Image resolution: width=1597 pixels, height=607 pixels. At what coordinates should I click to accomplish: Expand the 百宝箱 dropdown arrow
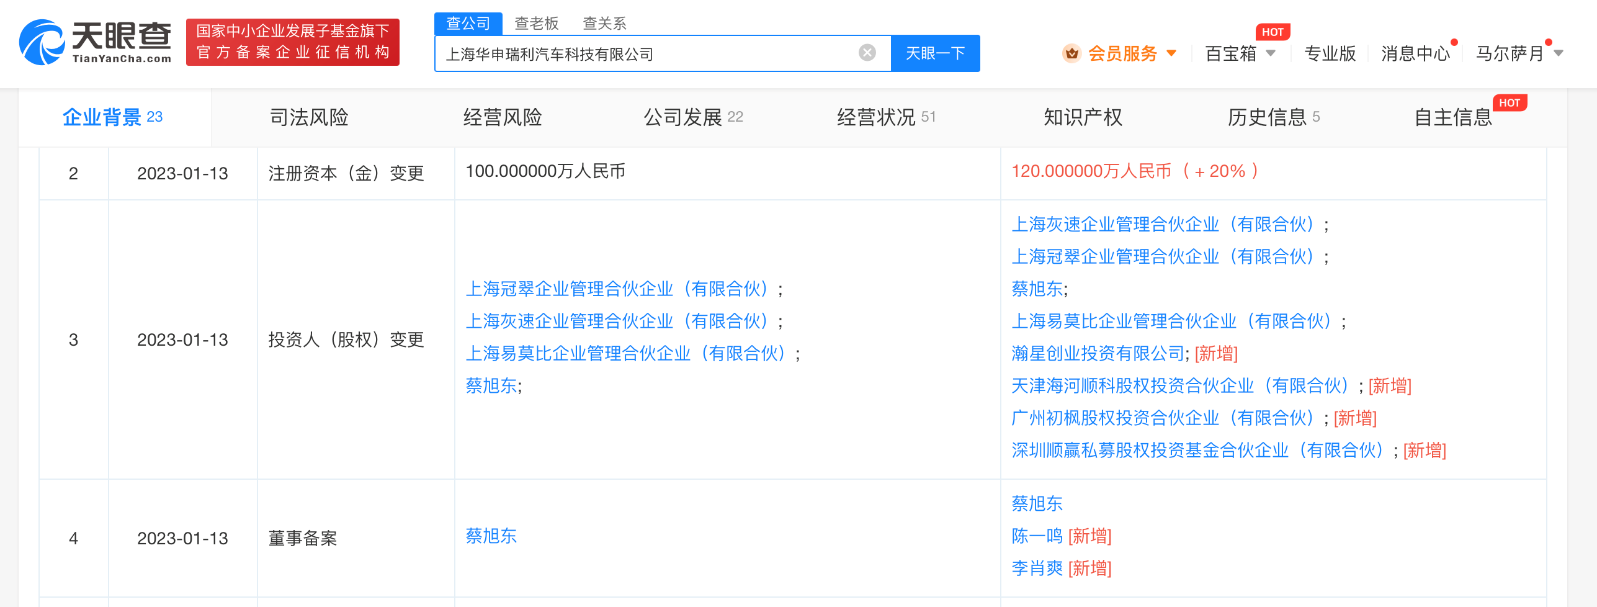(x=1271, y=53)
